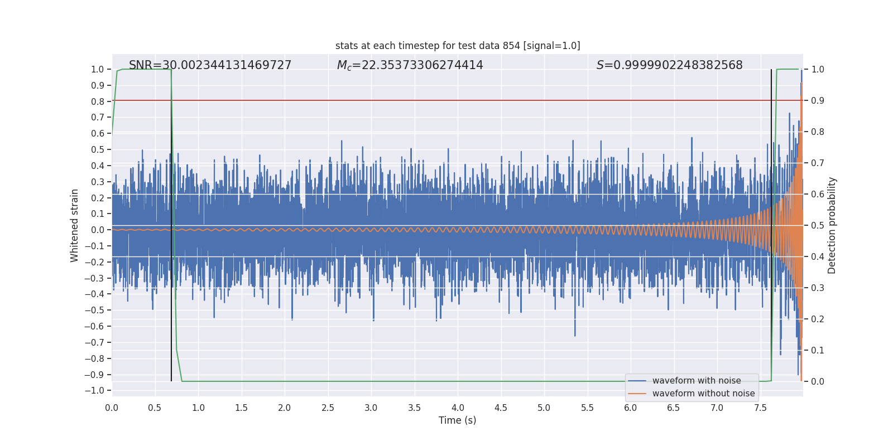Click Detection probability tick label 0.7

coord(818,163)
